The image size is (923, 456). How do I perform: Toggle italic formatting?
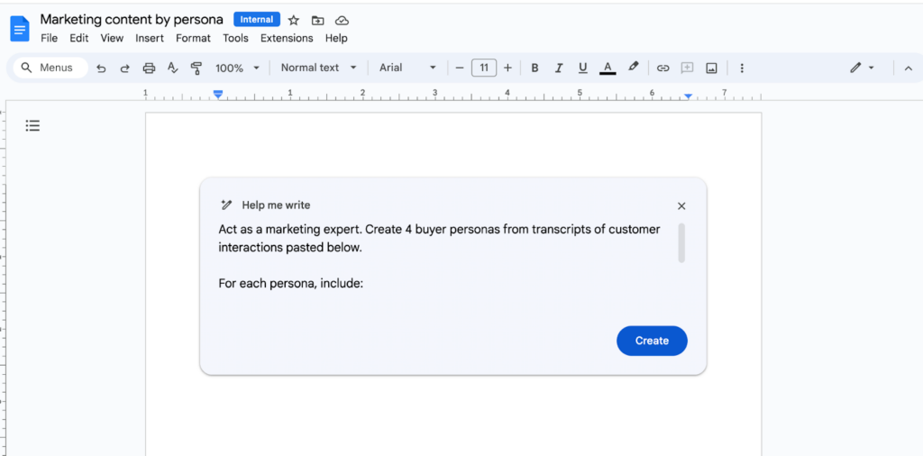coord(559,68)
